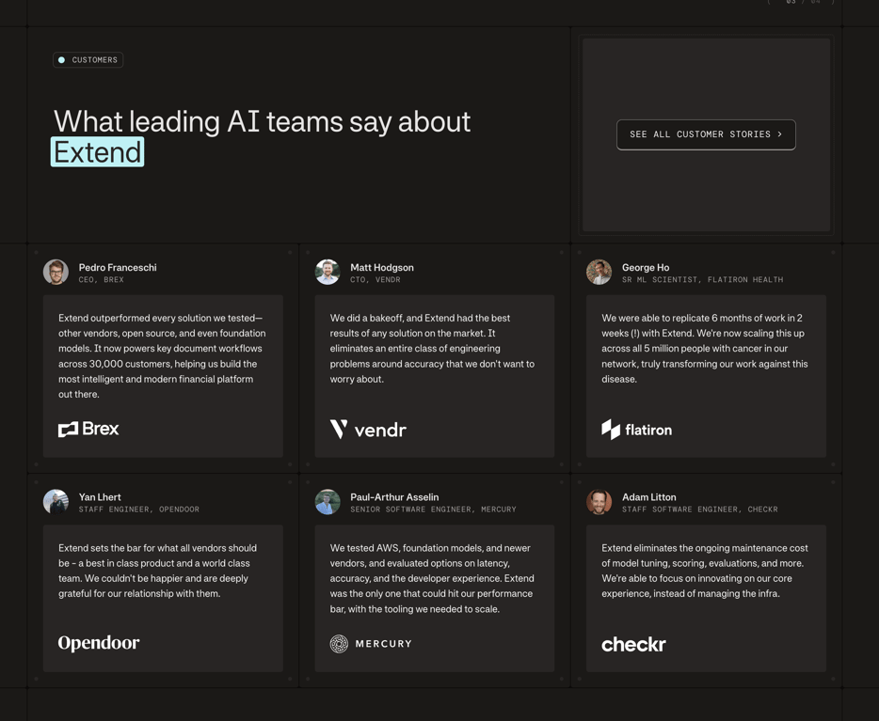This screenshot has height=721, width=879.
Task: Click the quote starting Extend sets the bar
Action: (x=157, y=571)
